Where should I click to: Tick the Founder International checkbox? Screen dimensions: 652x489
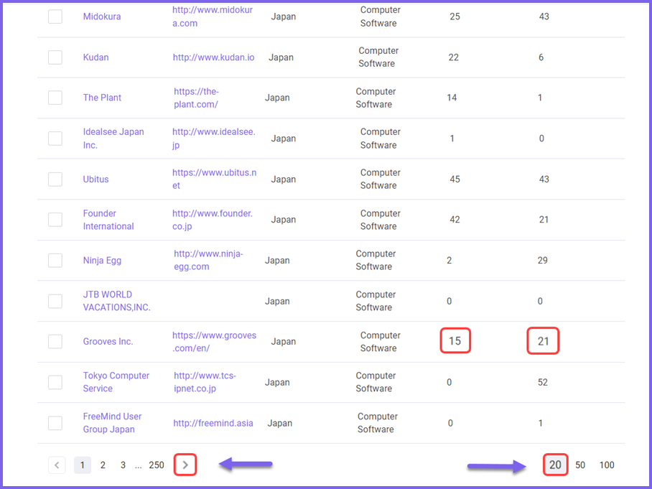55,220
